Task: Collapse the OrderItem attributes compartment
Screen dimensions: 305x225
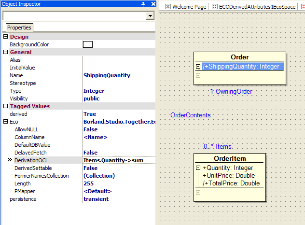Action: (198, 168)
